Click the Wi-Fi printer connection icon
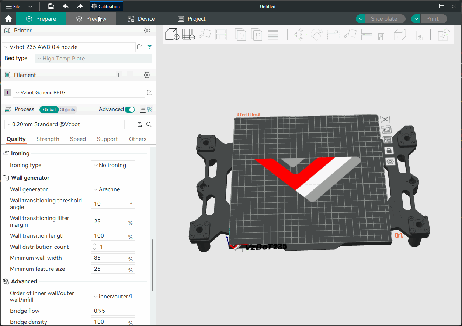 tap(149, 47)
